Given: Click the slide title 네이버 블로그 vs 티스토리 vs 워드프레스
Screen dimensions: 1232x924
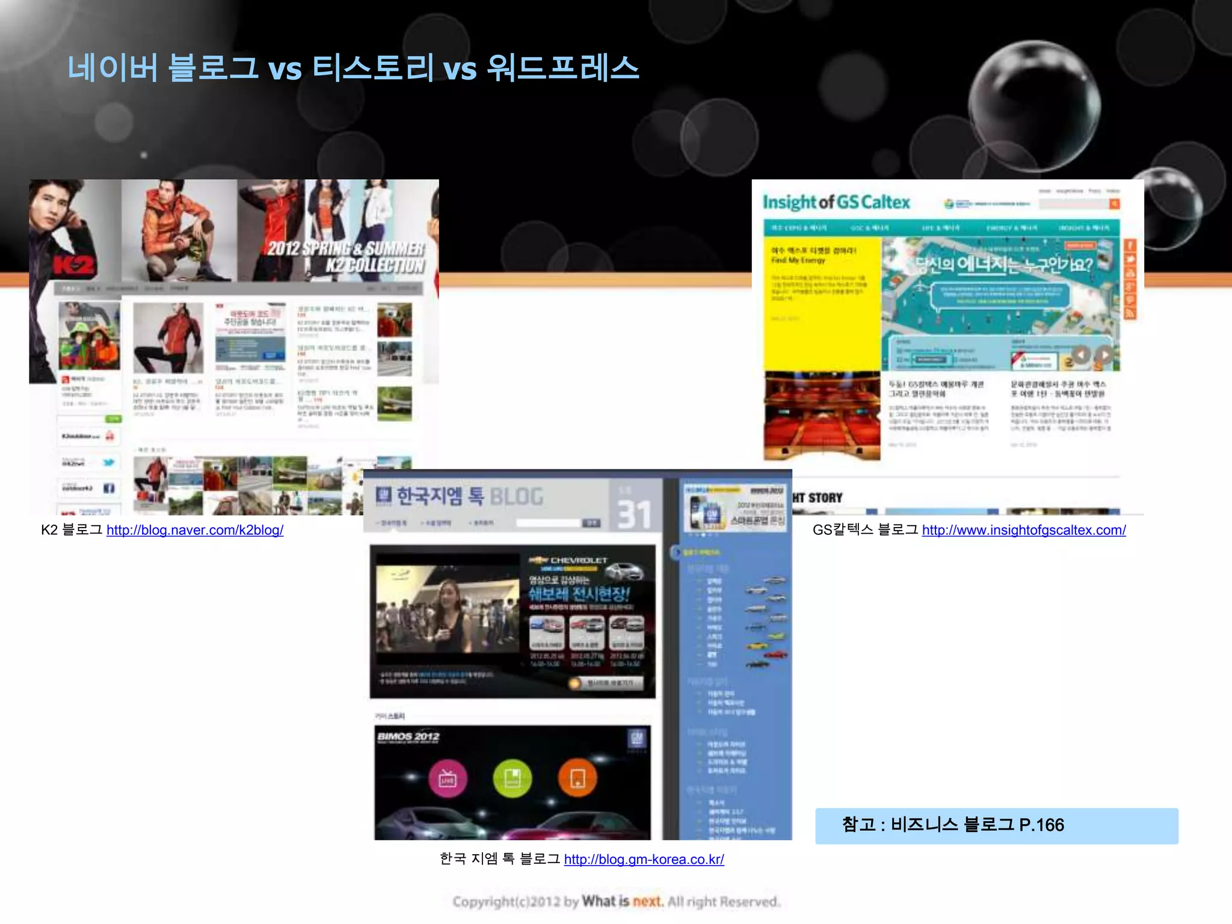Looking at the screenshot, I should click(353, 67).
